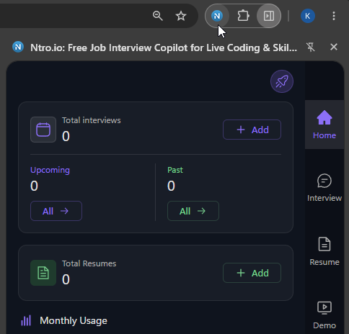
Task: Unpin the Ntro.io side panel
Action: 311,48
